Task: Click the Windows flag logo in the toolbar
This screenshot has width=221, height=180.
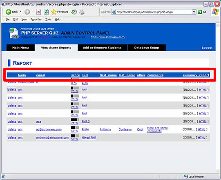Action: click(x=215, y=12)
